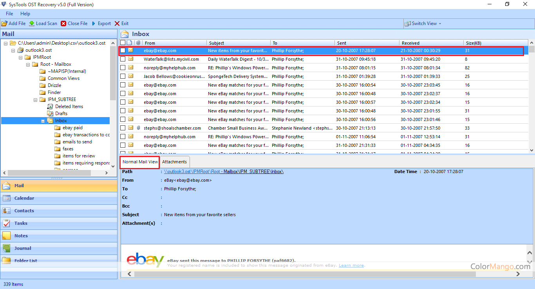
Task: Select the Deleted Items folder
Action: tap(69, 107)
